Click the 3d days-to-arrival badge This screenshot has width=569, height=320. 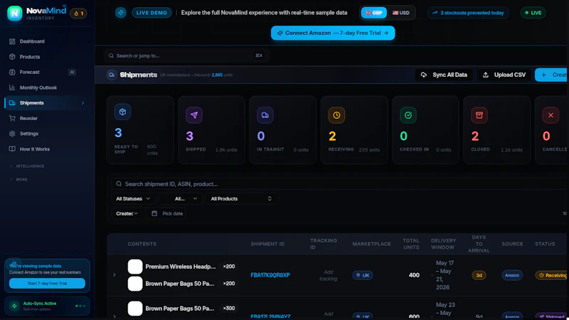click(479, 275)
